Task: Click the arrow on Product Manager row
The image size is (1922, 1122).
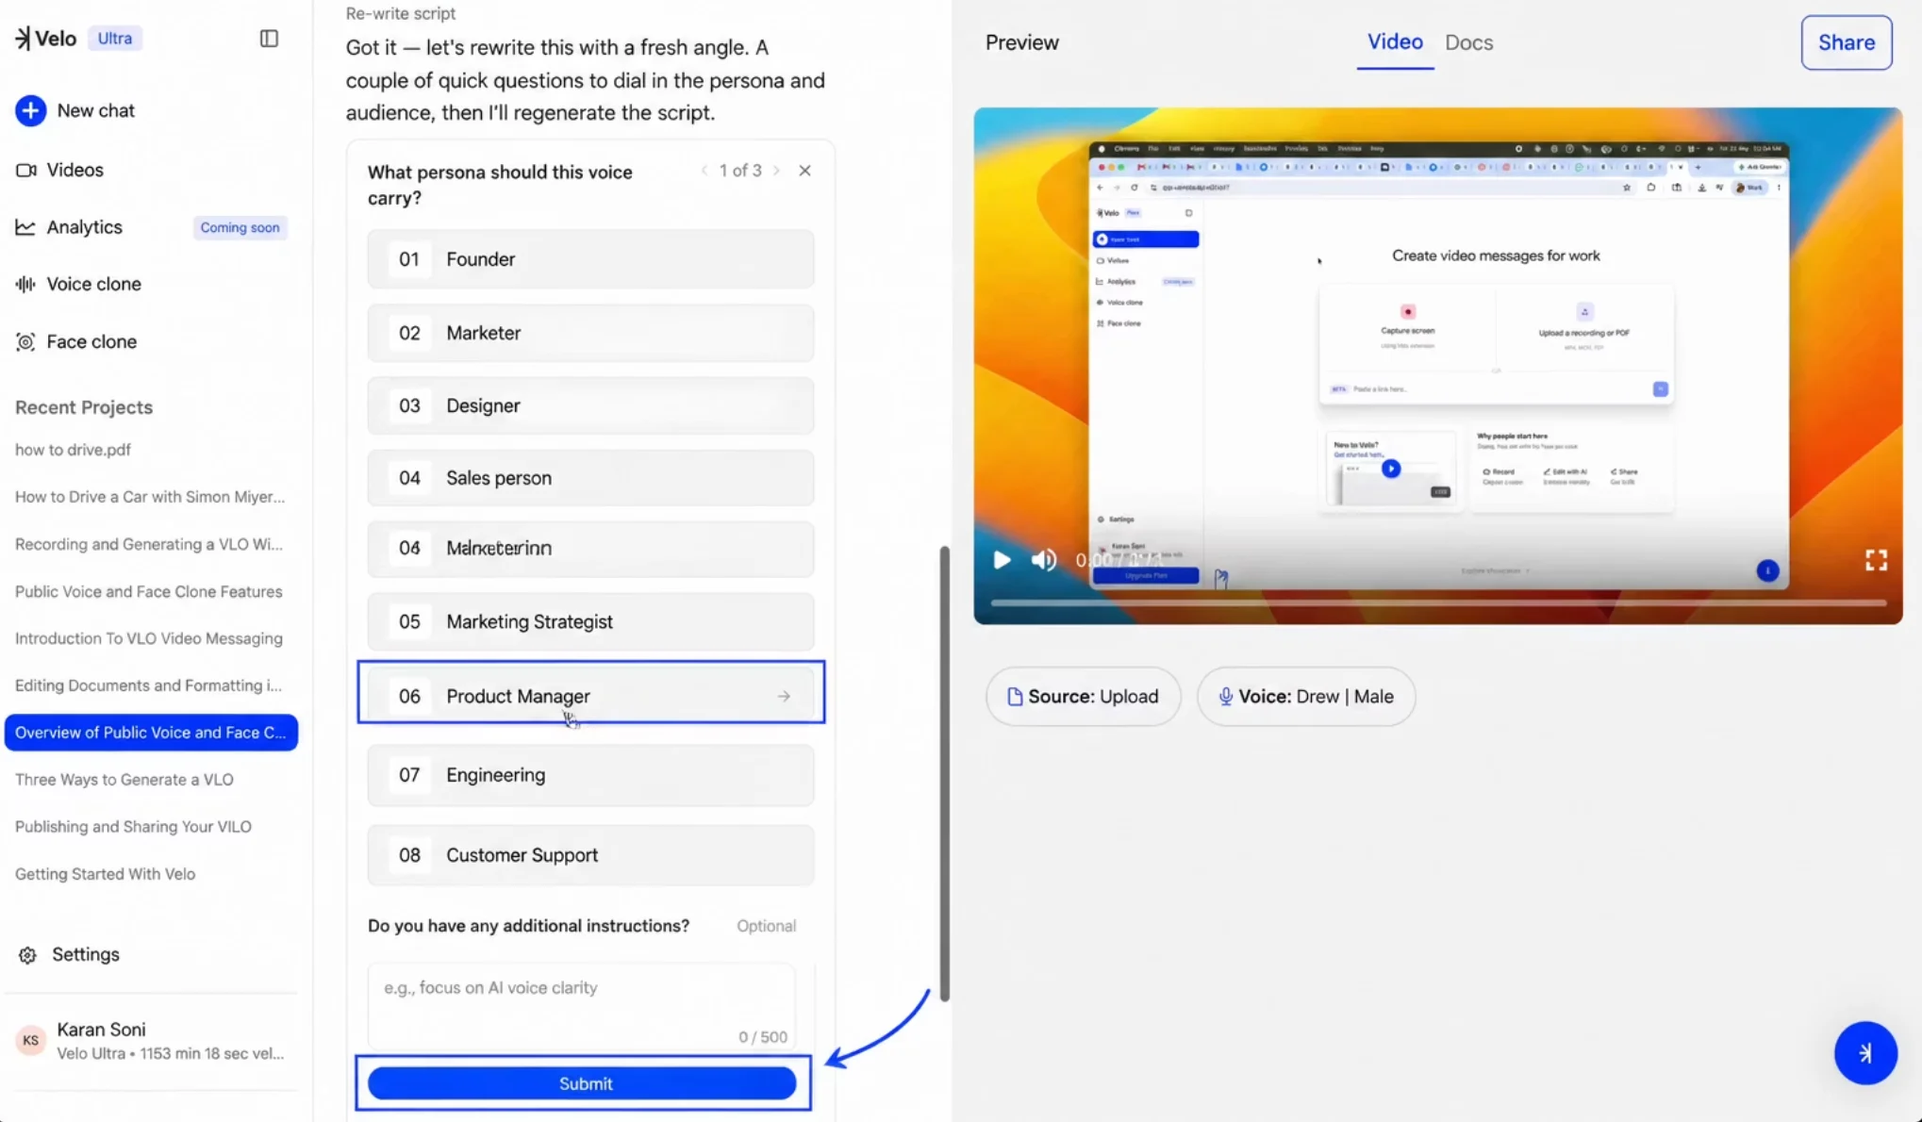Action: 784,696
